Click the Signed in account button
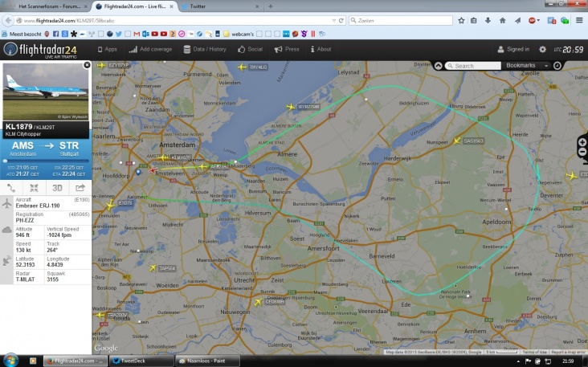This screenshot has height=367, width=588. [513, 49]
